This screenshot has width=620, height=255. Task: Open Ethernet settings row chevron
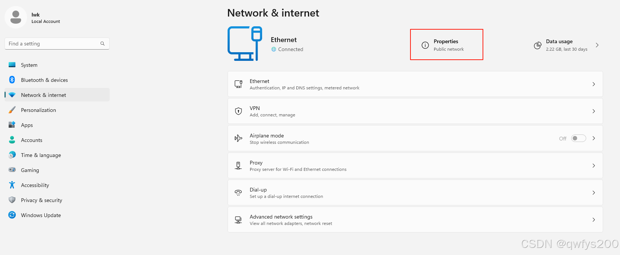594,84
